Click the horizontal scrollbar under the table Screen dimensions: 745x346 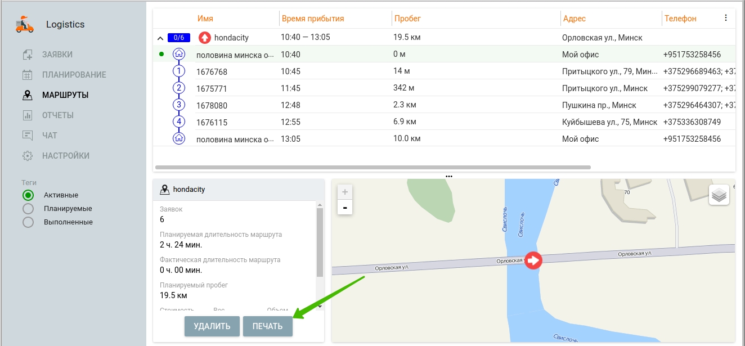pos(372,167)
